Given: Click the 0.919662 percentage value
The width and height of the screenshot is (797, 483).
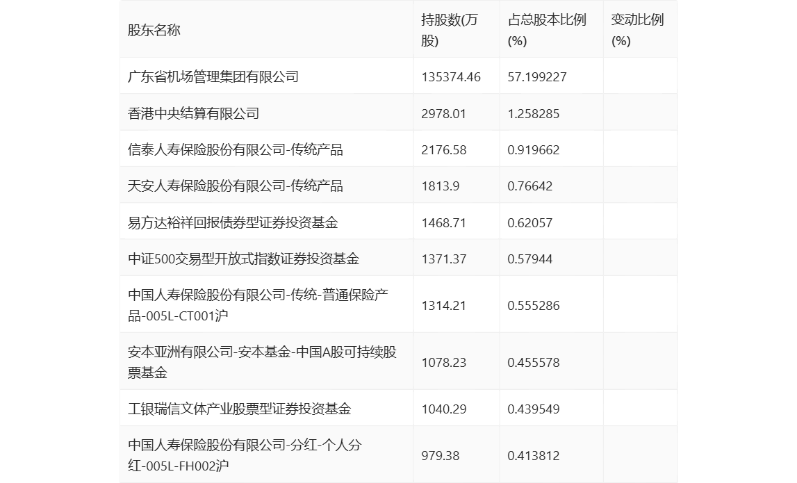Looking at the screenshot, I should 534,149.
